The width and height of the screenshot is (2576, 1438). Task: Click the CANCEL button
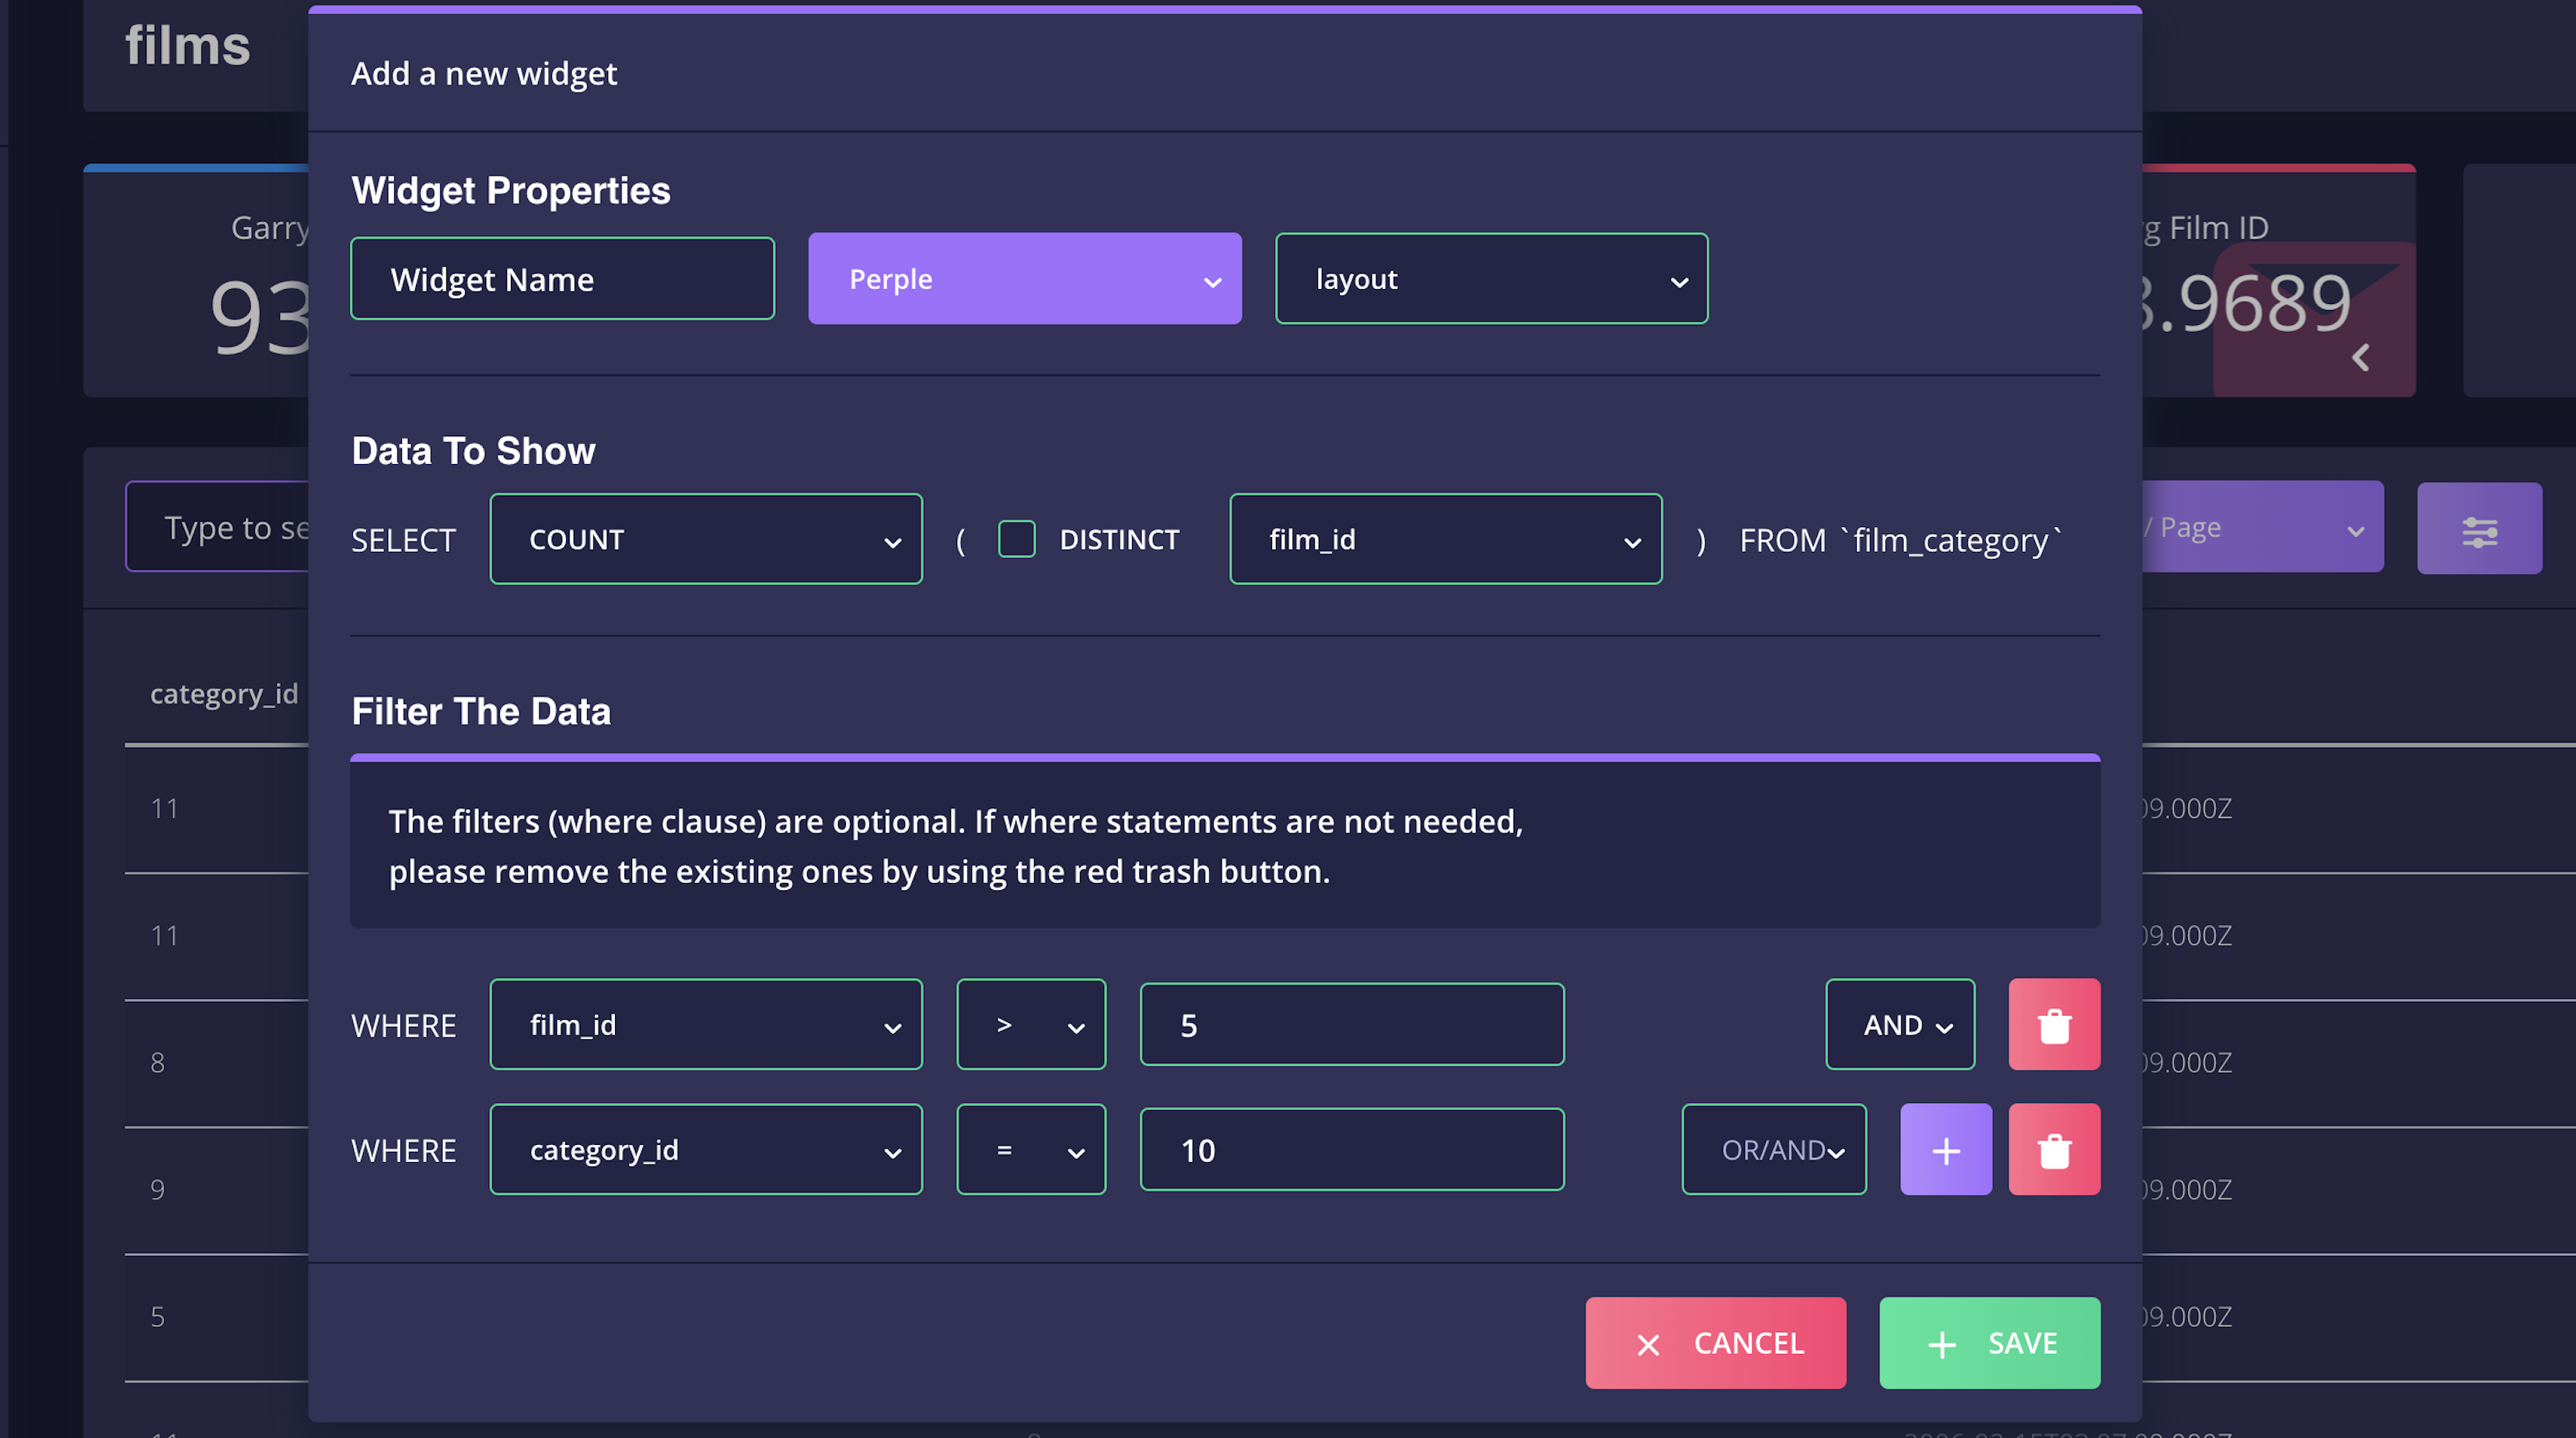1715,1343
